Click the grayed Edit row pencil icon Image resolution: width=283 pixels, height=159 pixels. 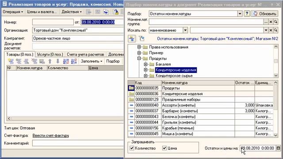click(x=27, y=61)
